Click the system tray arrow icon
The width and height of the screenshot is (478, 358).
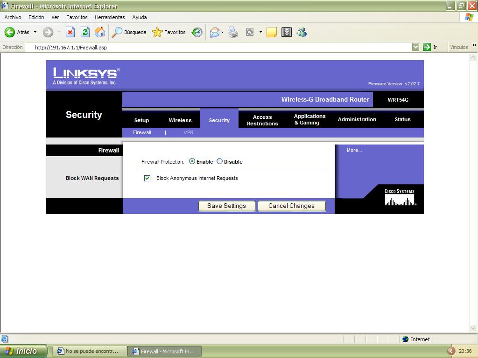point(451,351)
